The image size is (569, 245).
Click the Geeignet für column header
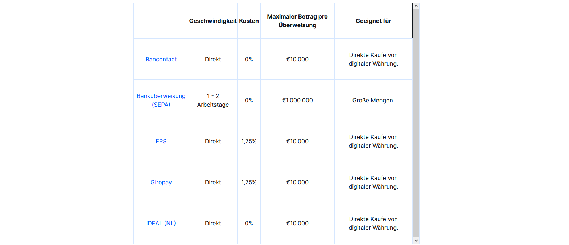(374, 21)
